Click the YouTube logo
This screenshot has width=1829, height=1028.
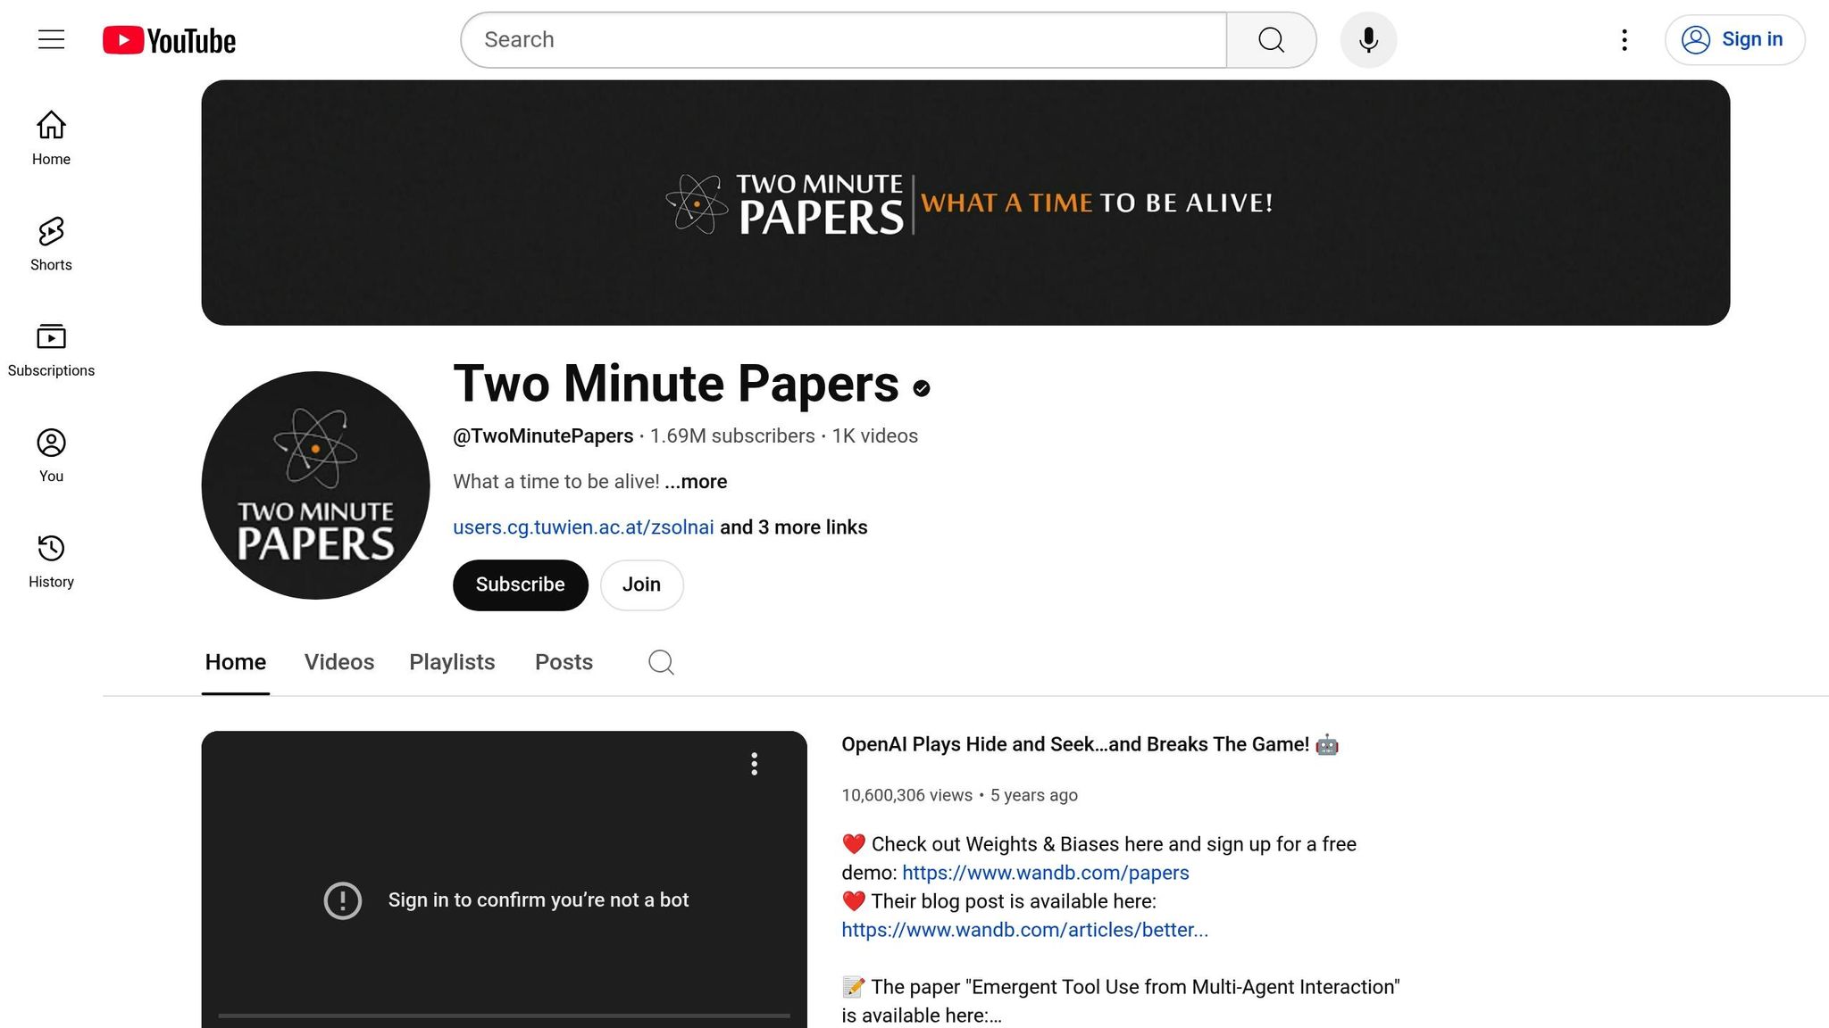click(x=169, y=40)
